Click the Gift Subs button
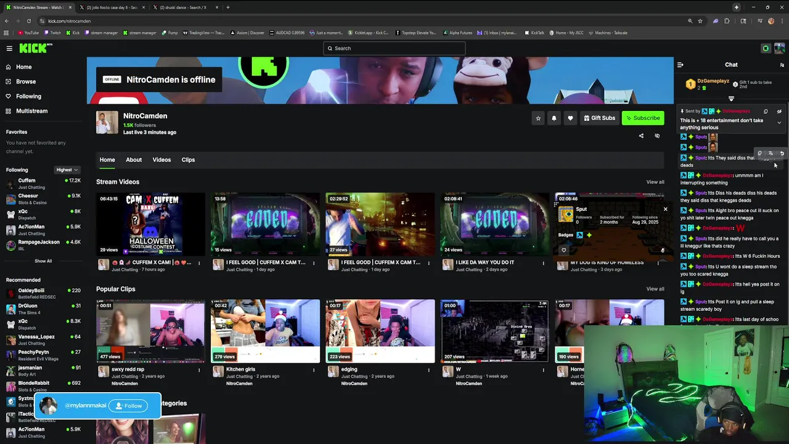The image size is (789, 444). click(x=599, y=118)
